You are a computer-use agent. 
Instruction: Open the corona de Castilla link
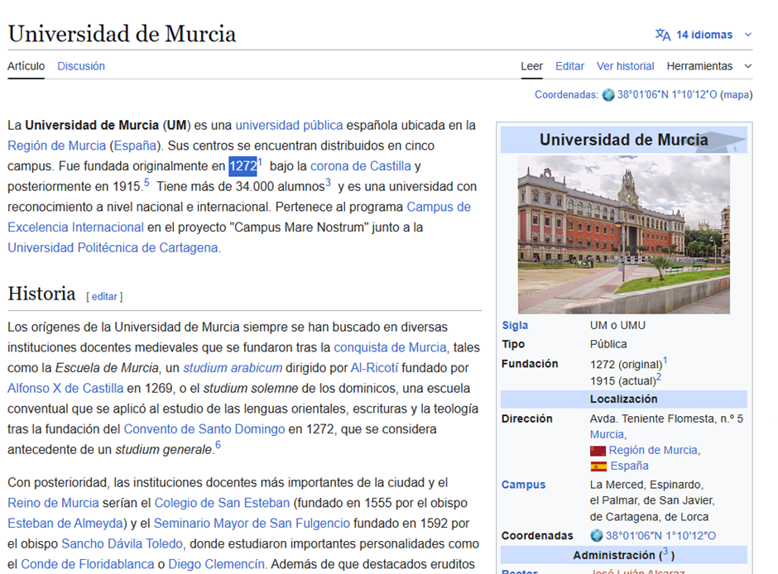(361, 166)
